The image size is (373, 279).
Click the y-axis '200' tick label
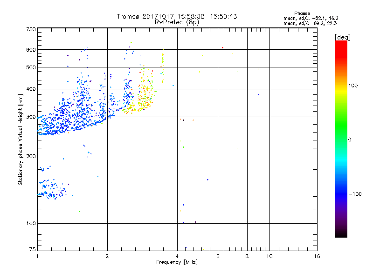point(31,156)
